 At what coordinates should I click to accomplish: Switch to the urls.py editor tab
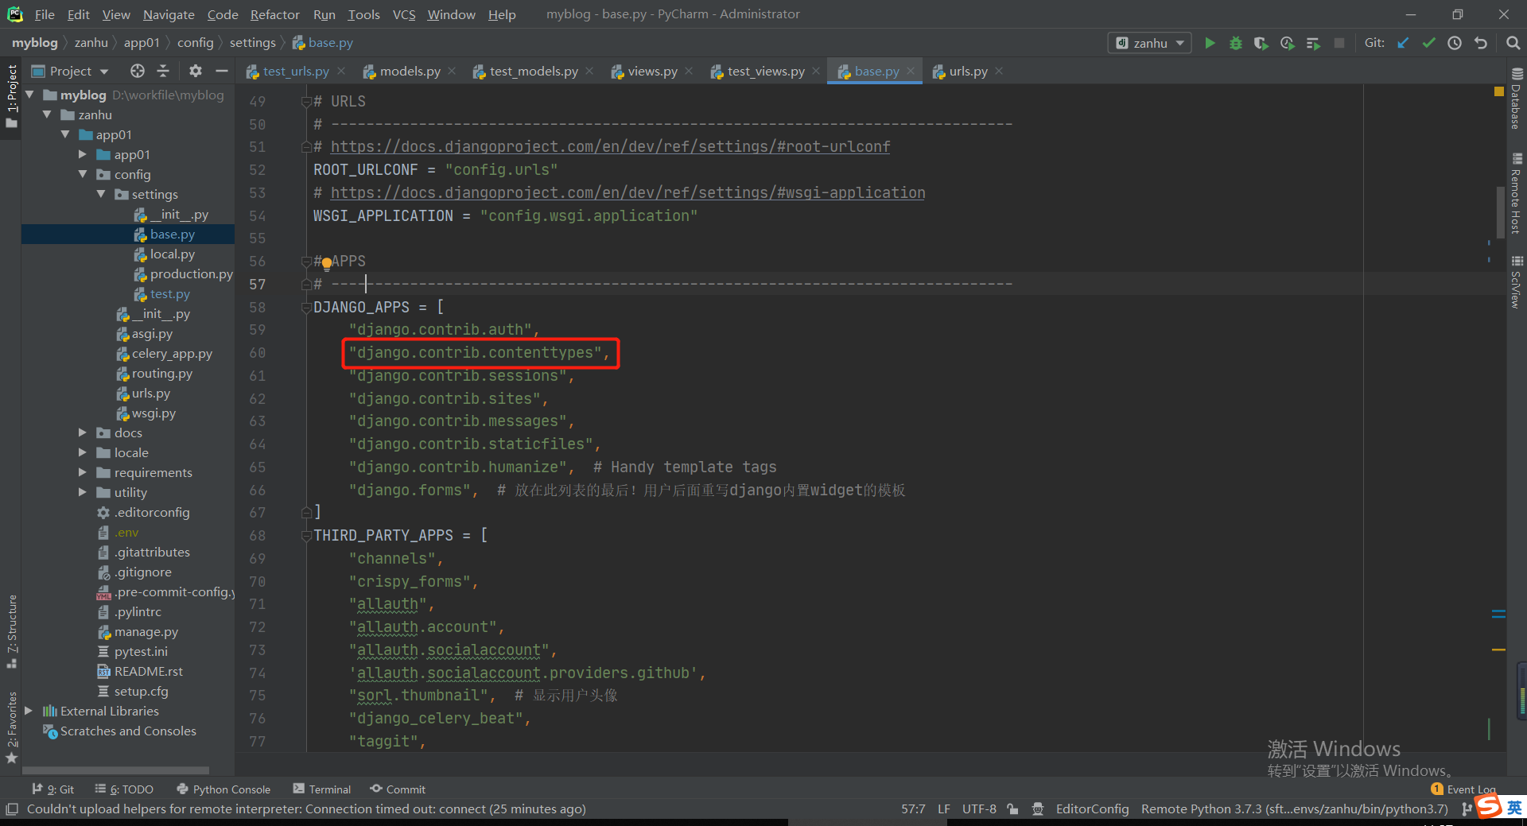point(968,71)
